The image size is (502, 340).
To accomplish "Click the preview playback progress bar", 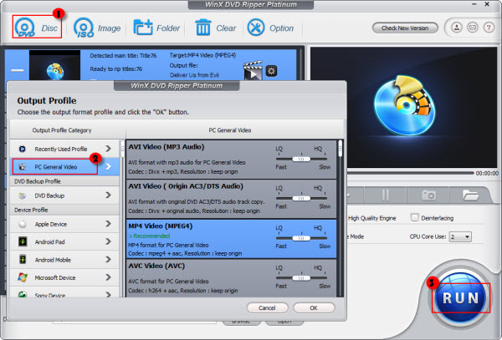I will (410, 173).
